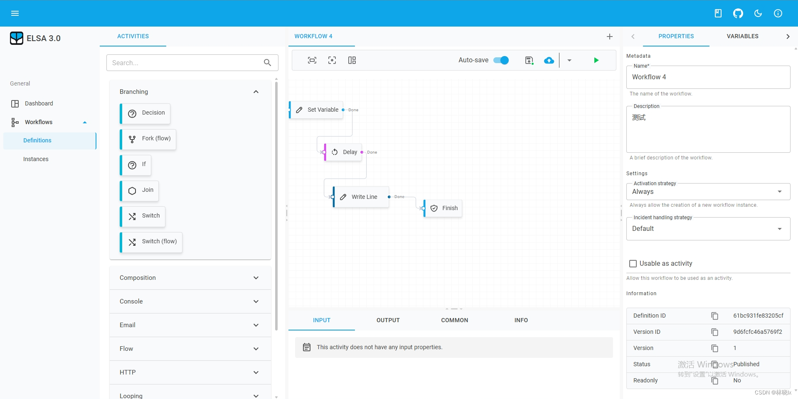This screenshot has width=798, height=399.
Task: Switch to dark mode with moon icon
Action: coord(758,13)
